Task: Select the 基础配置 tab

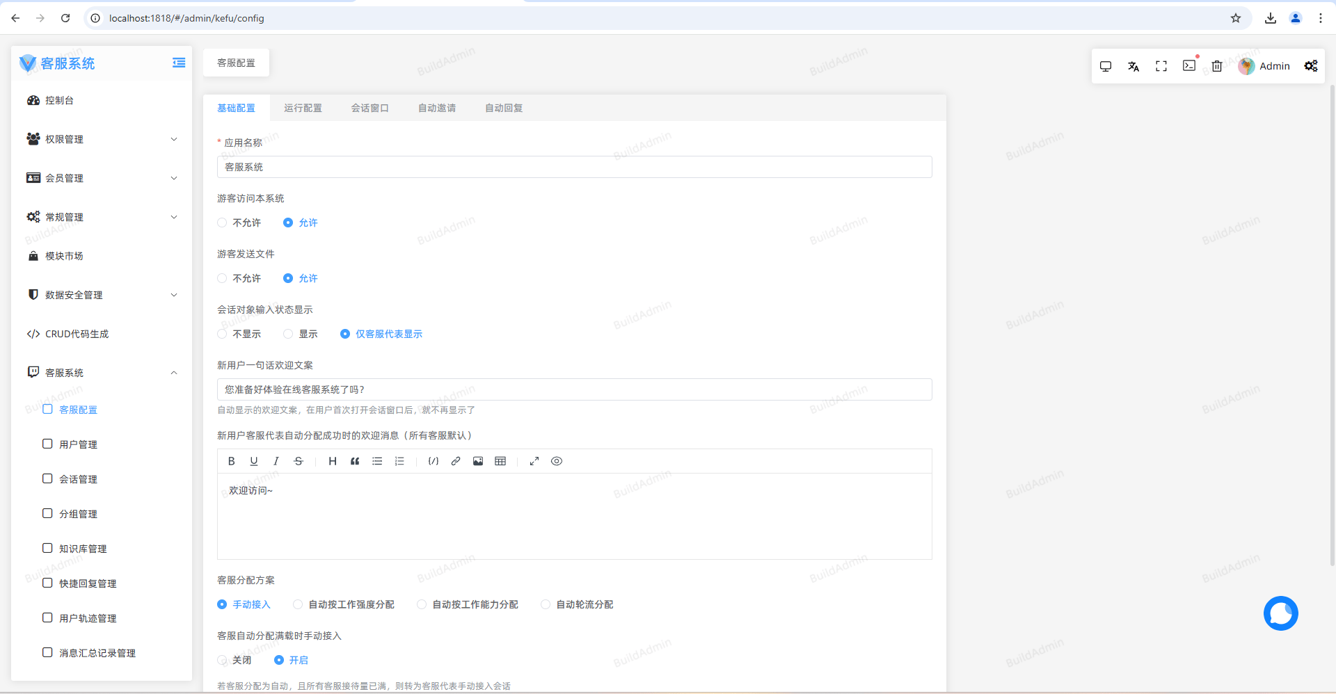Action: click(x=236, y=108)
